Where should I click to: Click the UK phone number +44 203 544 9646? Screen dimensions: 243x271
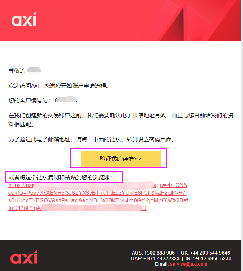[210, 253]
